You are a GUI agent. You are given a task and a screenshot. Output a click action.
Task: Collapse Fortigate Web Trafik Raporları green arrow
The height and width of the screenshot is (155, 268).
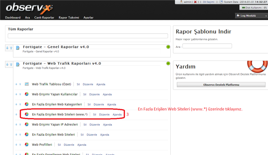click(168, 64)
